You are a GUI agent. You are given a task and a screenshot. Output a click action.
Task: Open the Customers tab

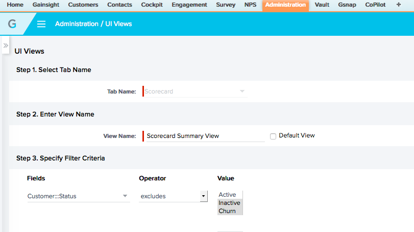[x=83, y=5]
